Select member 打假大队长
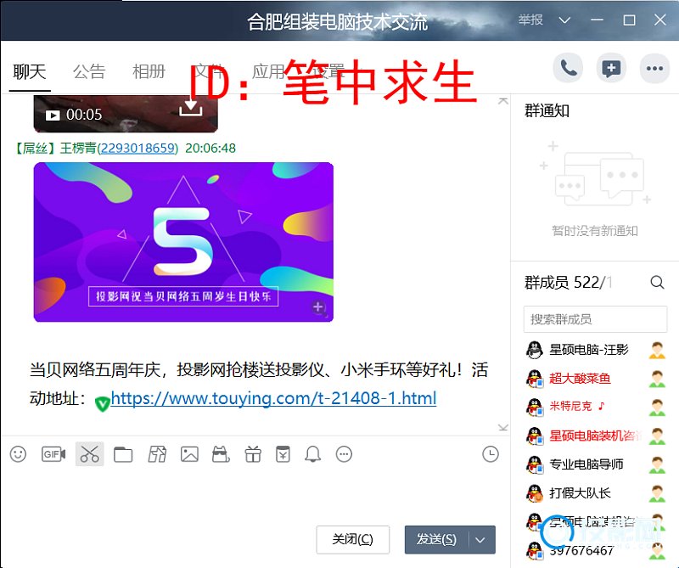Viewport: 679px width, 568px height. pos(580,493)
